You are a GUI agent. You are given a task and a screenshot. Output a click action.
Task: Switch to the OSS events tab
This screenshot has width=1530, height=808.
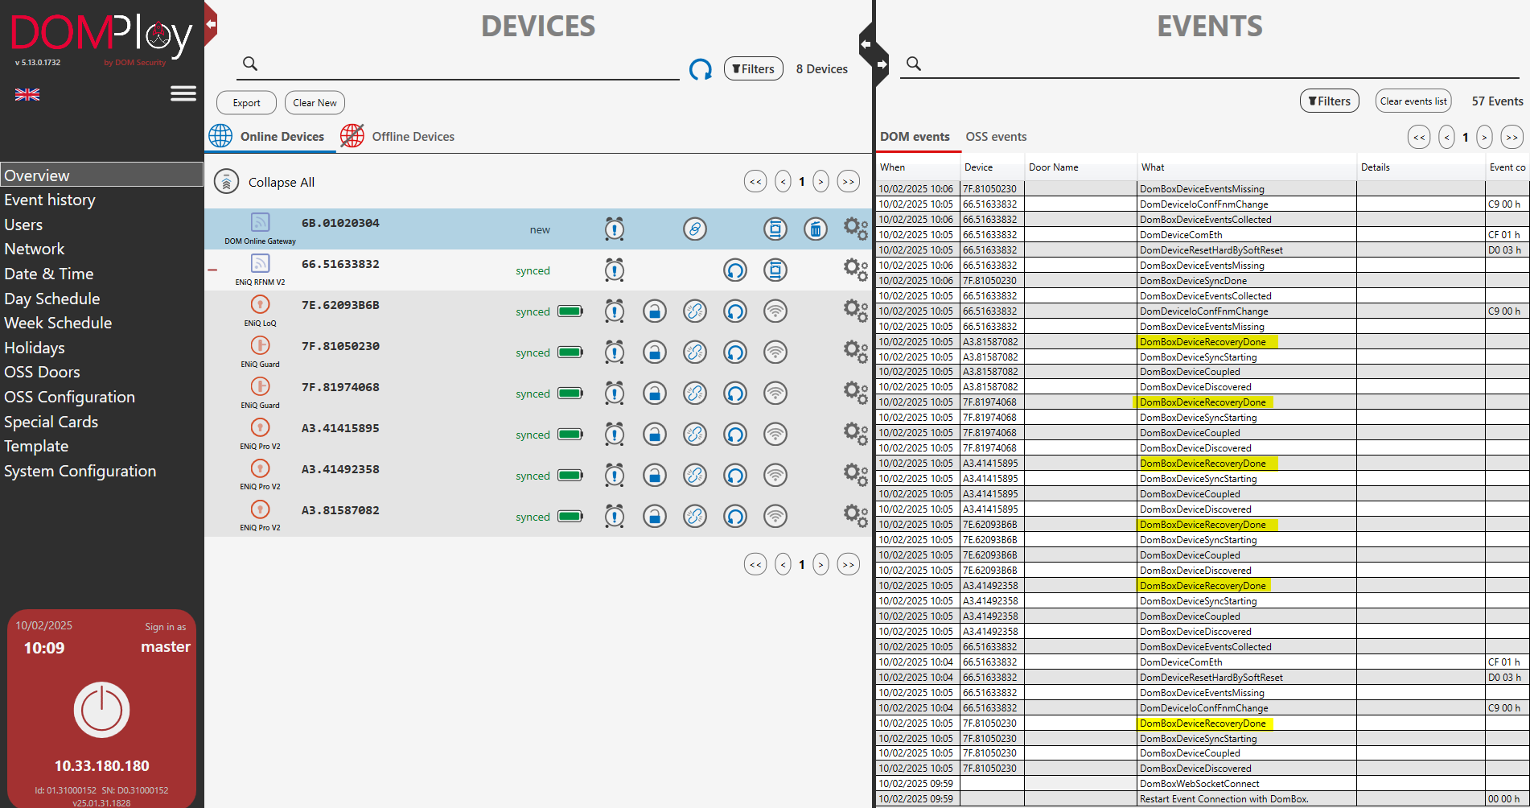click(x=996, y=137)
